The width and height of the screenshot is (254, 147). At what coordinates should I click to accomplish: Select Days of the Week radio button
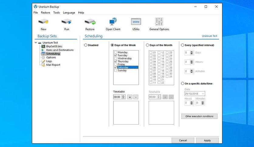click(x=112, y=45)
